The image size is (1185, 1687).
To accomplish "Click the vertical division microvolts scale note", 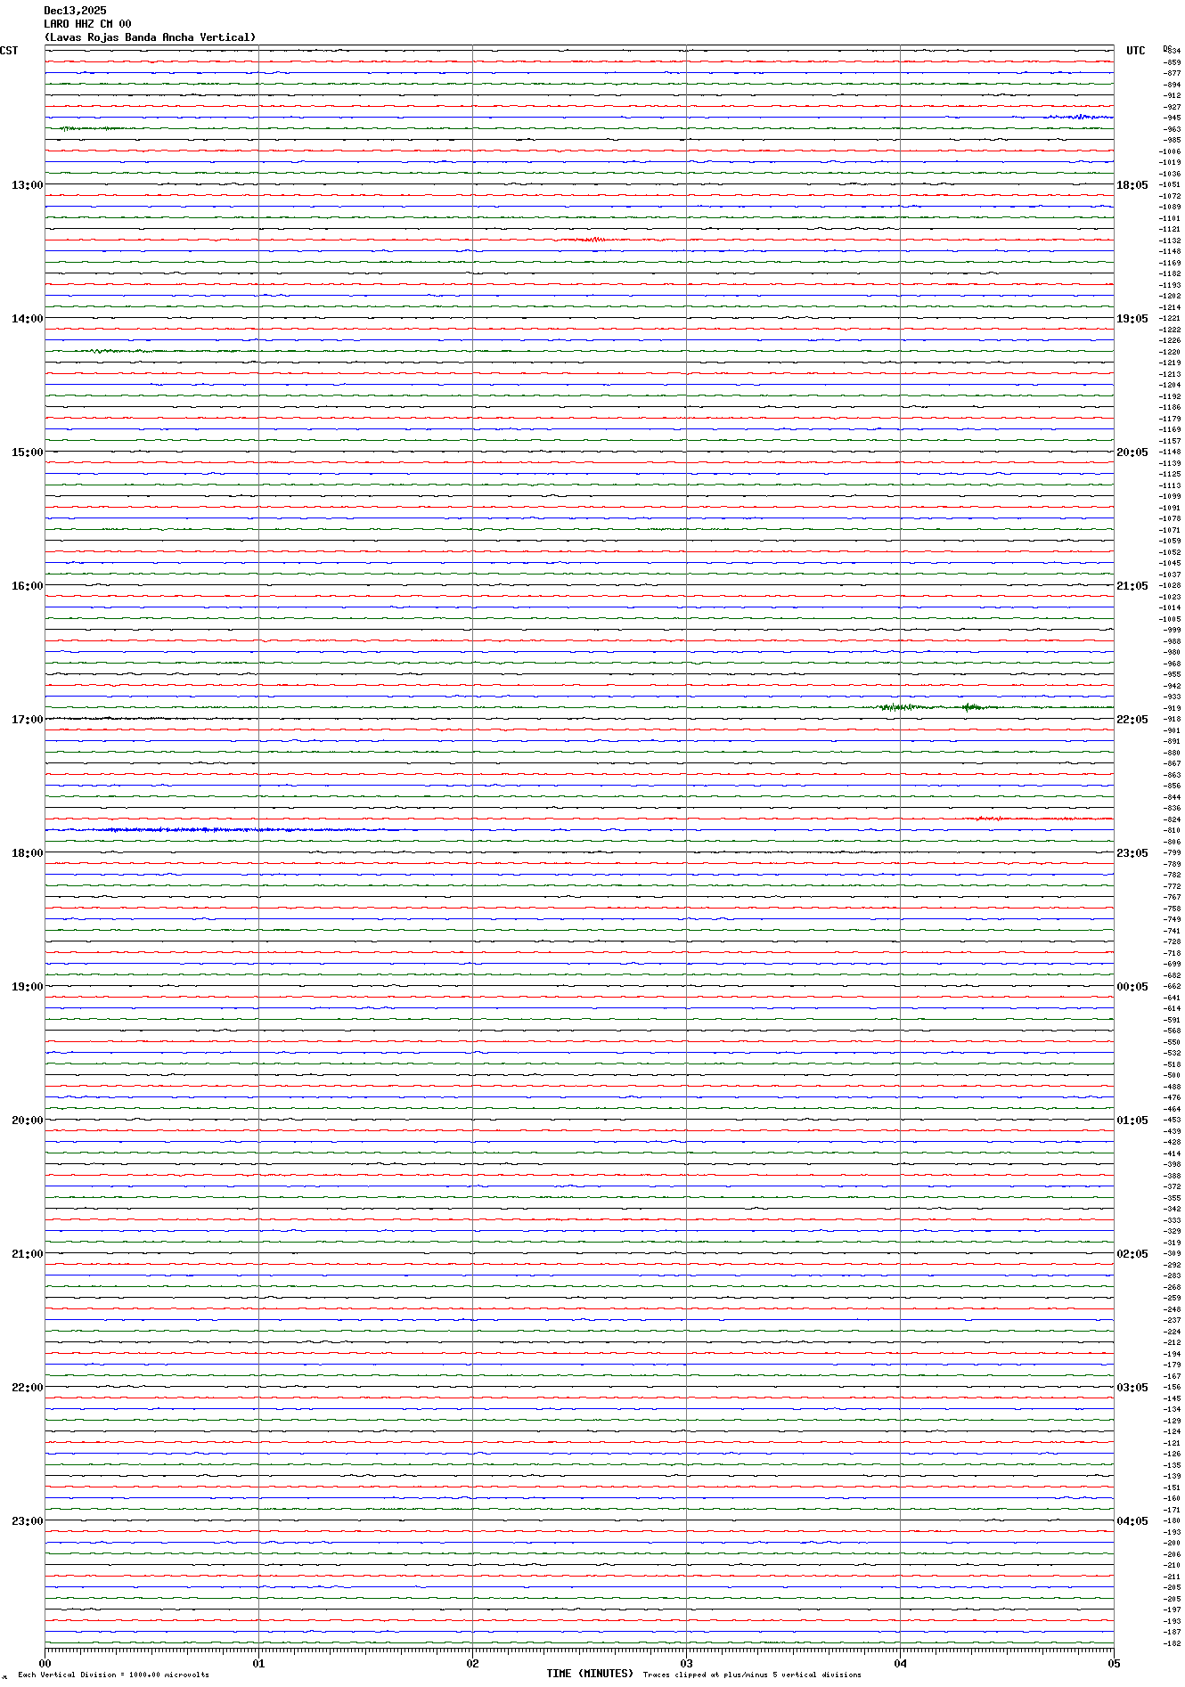I will pyautogui.click(x=113, y=1675).
